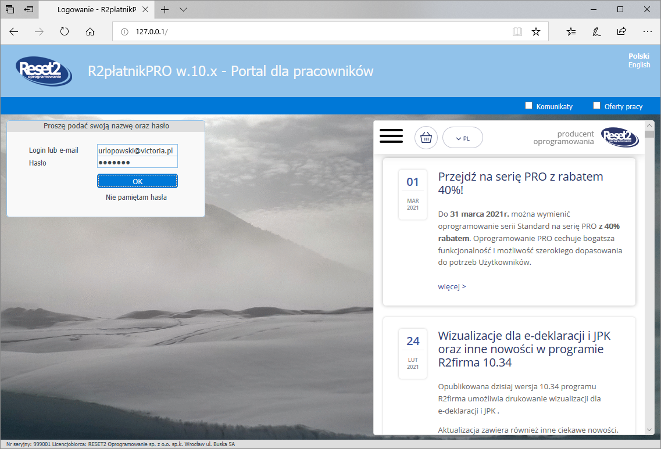Add the page to favorites with the star icon

536,31
